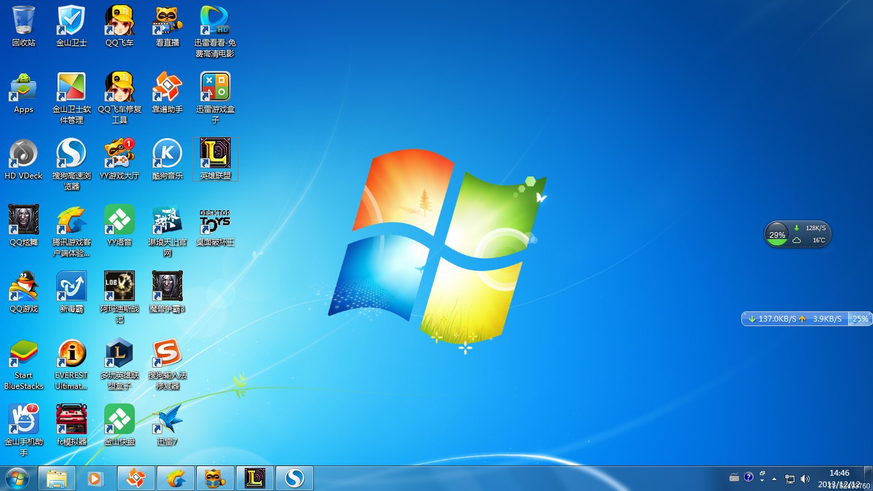Screen dimensions: 873x491
Task: Open the 迅雷游戏盒子 shortcut
Action: point(215,98)
